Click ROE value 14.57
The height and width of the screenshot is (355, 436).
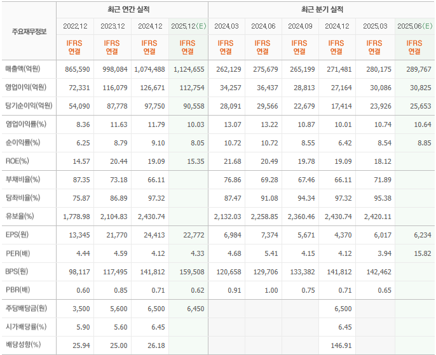(81, 161)
